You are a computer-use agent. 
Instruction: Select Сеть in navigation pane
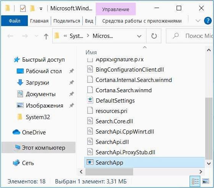[28, 163]
